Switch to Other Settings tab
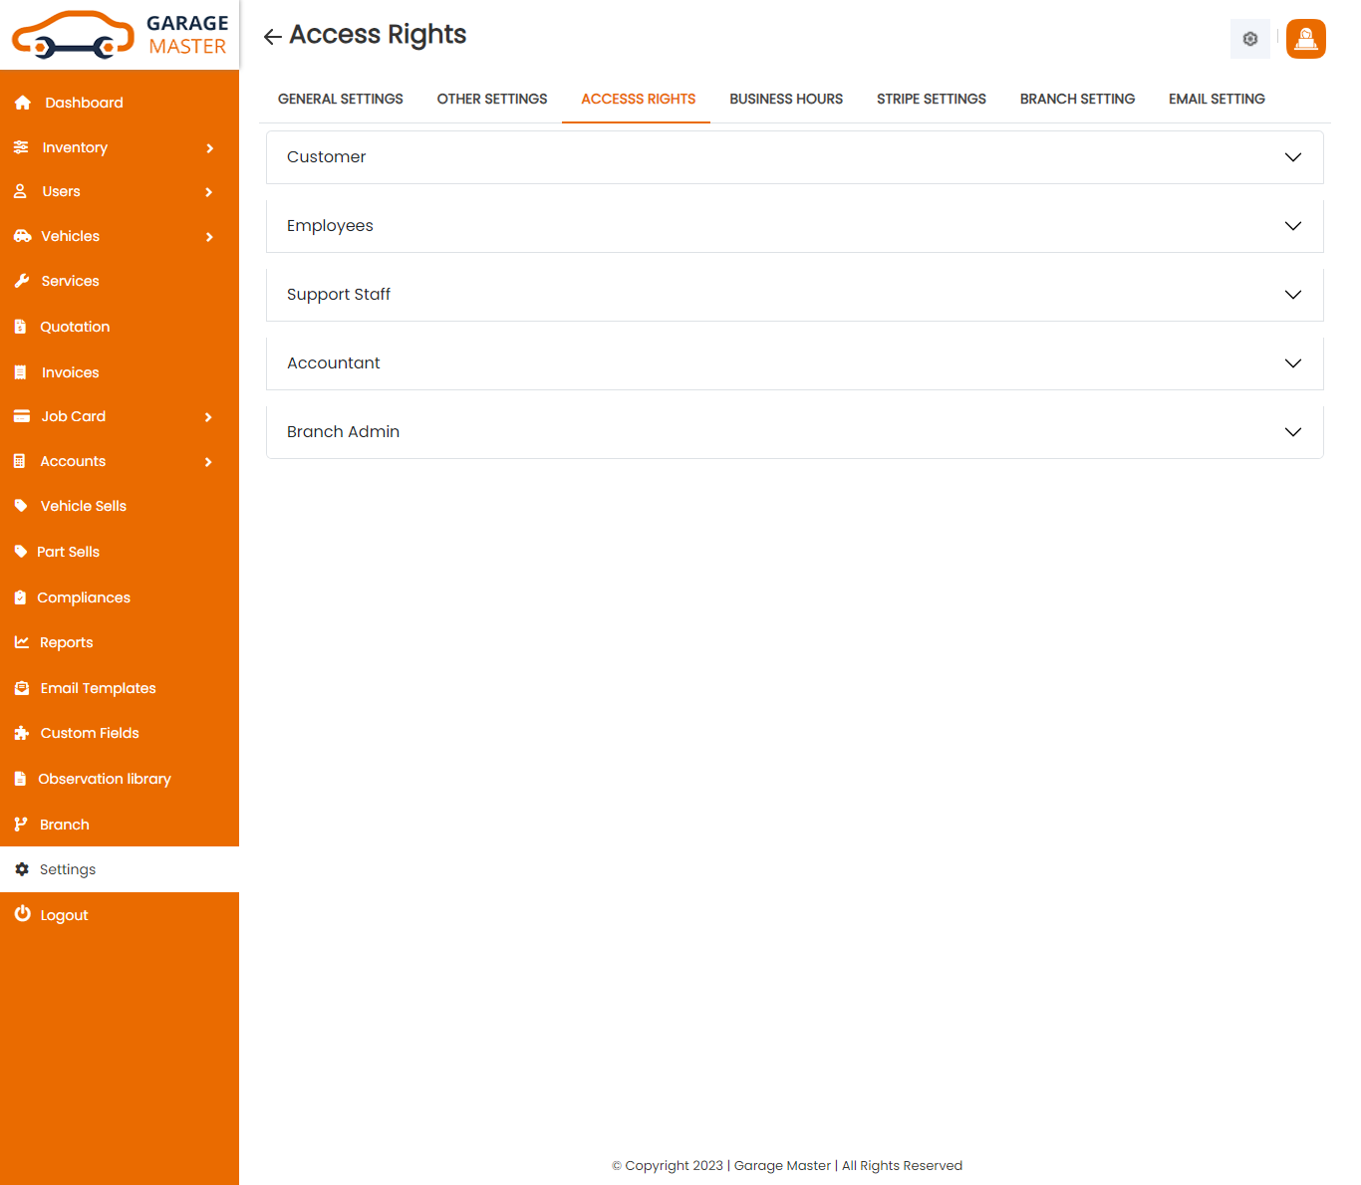This screenshot has height=1185, width=1361. (492, 99)
